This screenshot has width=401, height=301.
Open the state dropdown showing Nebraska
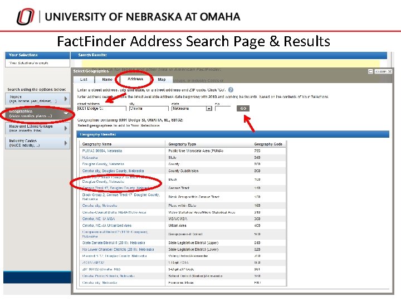coord(192,109)
